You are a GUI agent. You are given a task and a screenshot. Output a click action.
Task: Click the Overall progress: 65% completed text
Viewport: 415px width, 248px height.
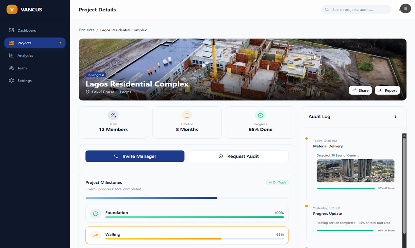(113, 189)
